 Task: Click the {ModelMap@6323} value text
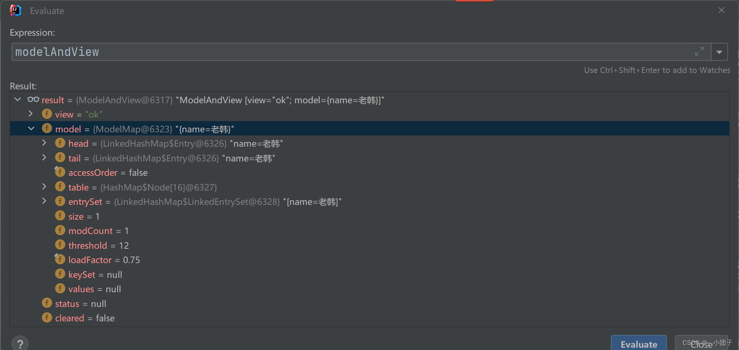pyautogui.click(x=132, y=129)
